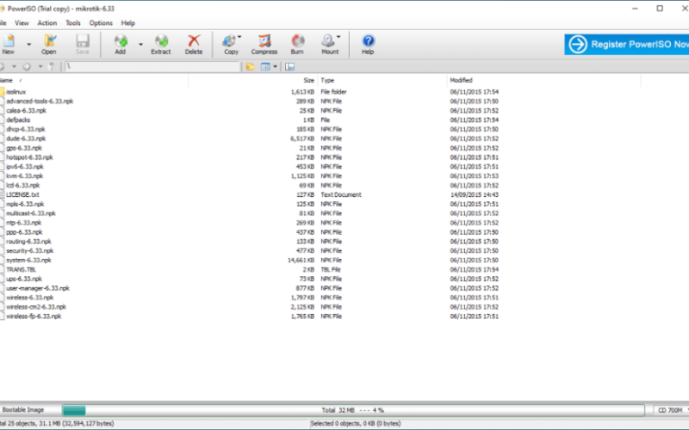Click the Compress toolbar icon
This screenshot has height=430, width=689.
tap(264, 40)
